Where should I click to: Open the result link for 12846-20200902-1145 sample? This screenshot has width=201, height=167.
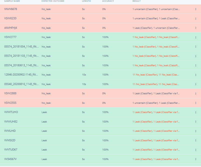(156, 75)
